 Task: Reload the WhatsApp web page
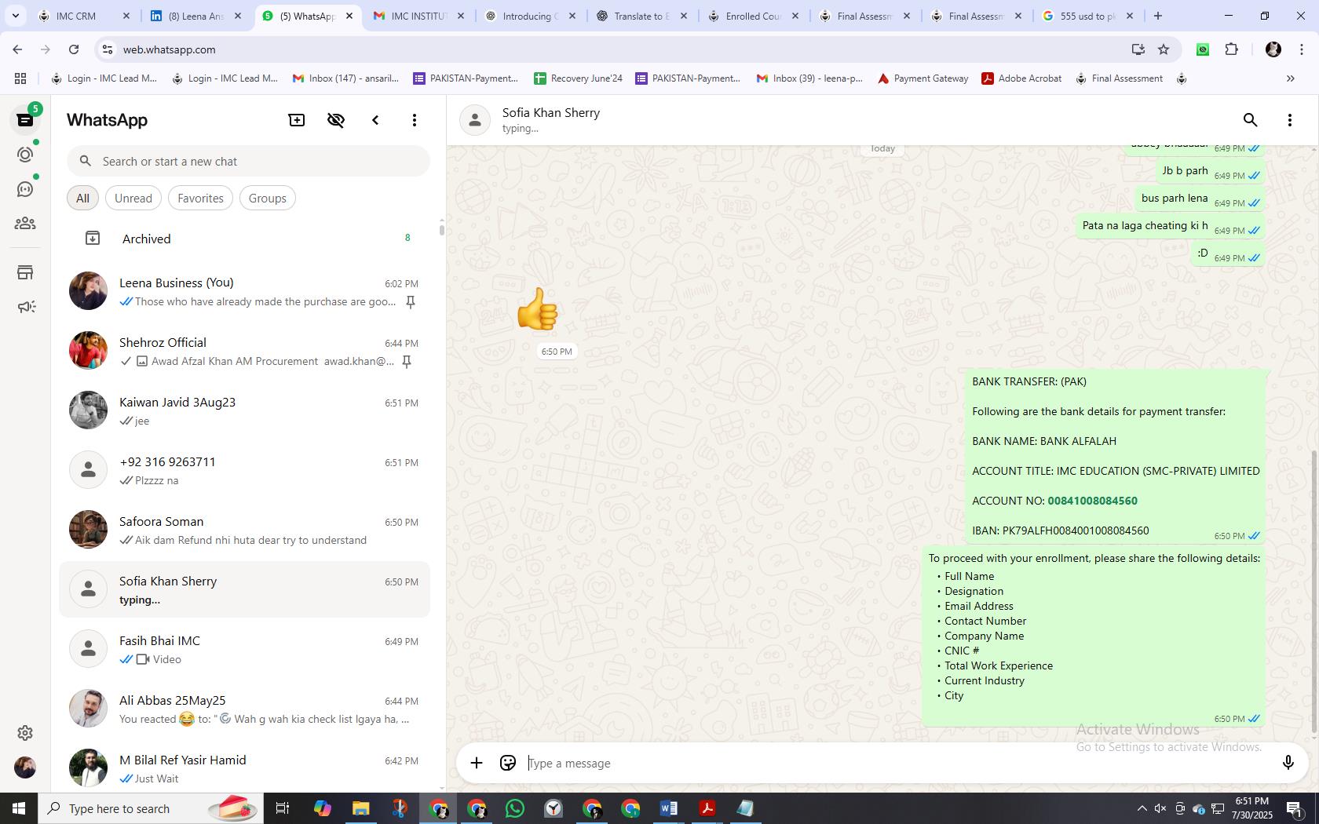(74, 49)
